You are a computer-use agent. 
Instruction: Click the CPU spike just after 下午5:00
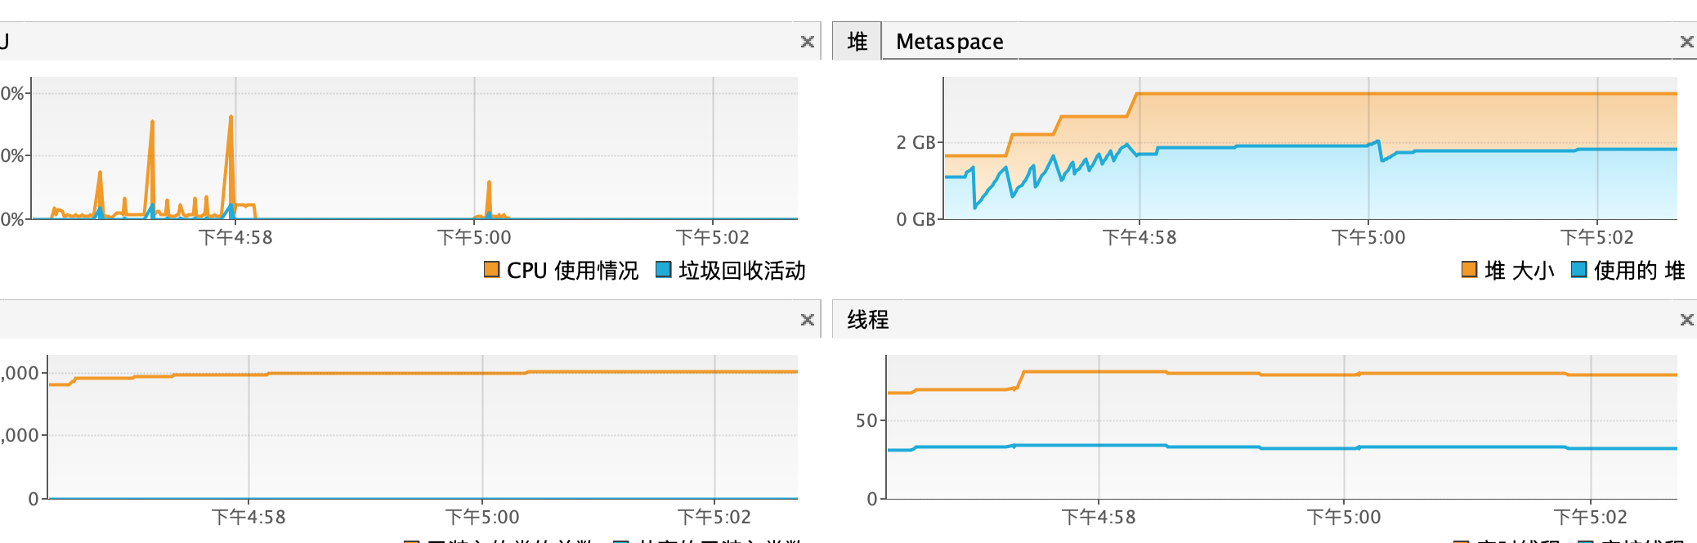[x=489, y=183]
